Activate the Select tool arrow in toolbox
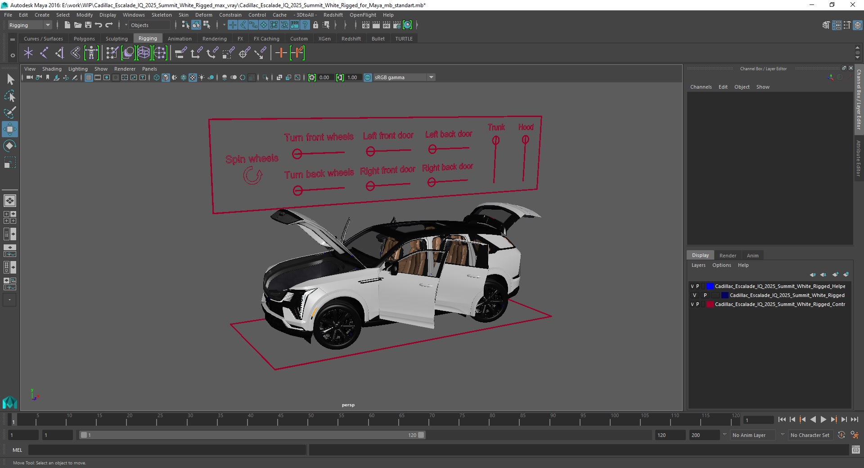This screenshot has height=468, width=864. coord(10,80)
